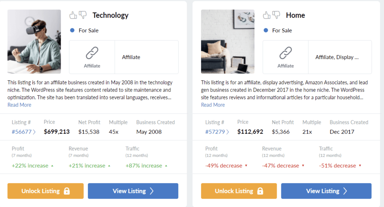Click the living room thumbnail image
Image resolution: width=384 pixels, height=207 pixels.
coord(228,42)
